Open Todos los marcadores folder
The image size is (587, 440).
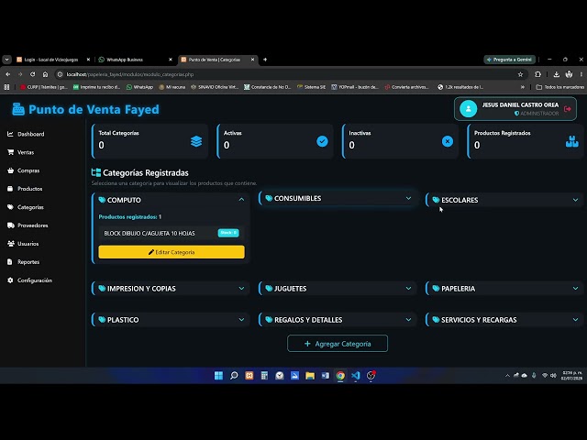(x=560, y=87)
